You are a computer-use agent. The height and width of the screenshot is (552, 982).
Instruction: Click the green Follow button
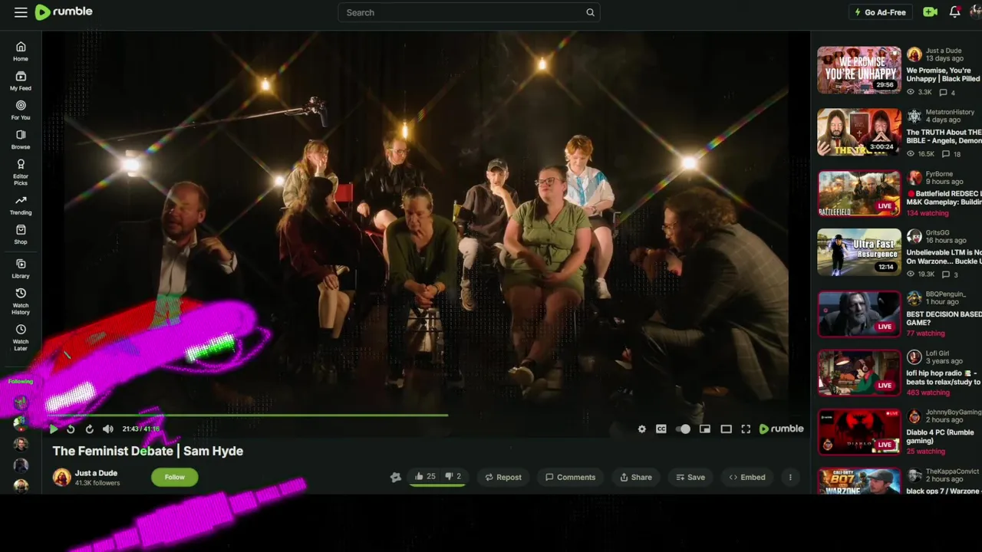click(x=174, y=477)
